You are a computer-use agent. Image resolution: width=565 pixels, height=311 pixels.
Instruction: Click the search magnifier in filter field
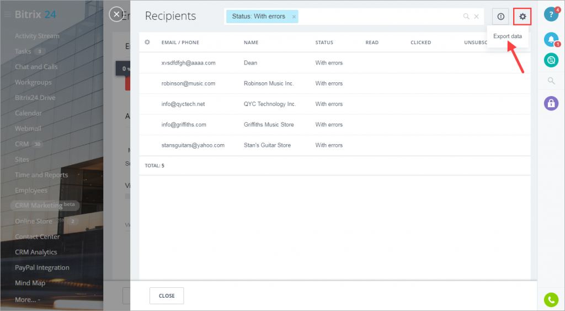coord(466,17)
